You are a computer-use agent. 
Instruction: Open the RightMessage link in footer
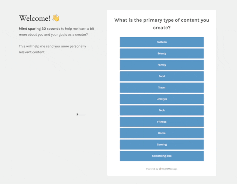click(x=169, y=169)
